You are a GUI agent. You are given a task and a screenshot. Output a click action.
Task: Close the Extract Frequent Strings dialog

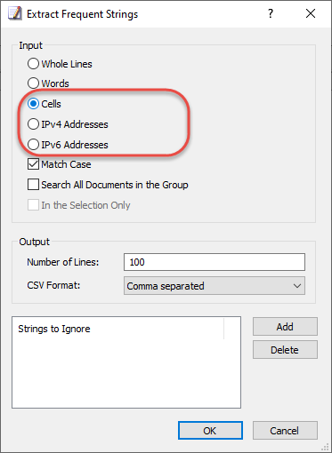(x=311, y=13)
